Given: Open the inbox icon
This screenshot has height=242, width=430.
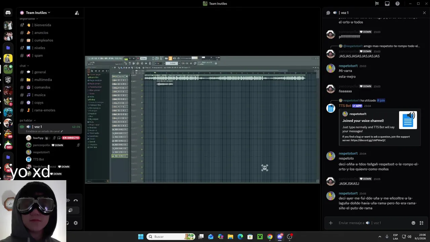Looking at the screenshot, I should point(387,4).
